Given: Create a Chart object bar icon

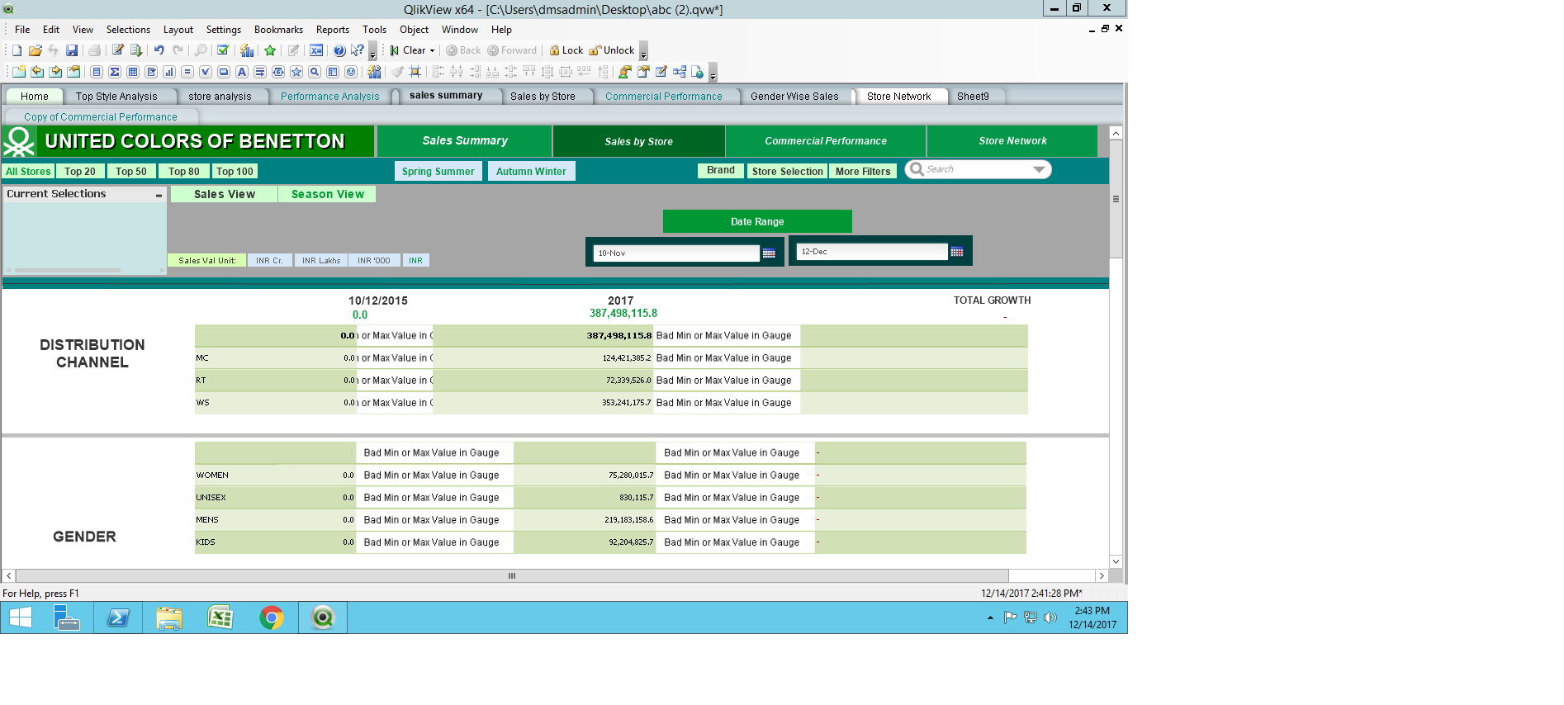Looking at the screenshot, I should pos(169,72).
